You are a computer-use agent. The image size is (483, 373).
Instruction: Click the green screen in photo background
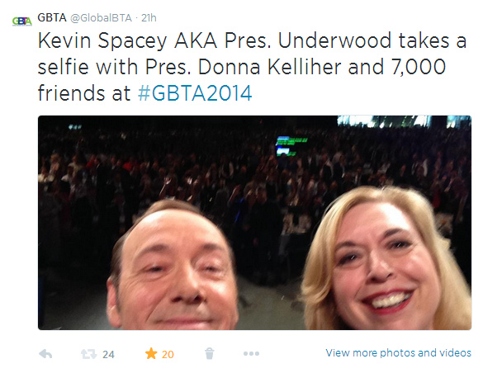290,146
